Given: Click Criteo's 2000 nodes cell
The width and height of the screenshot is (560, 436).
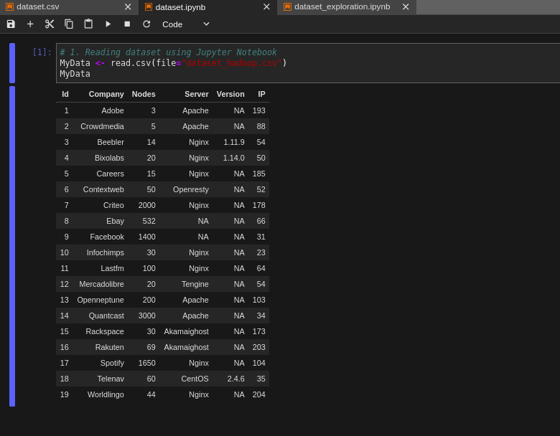Looking at the screenshot, I should coord(146,205).
